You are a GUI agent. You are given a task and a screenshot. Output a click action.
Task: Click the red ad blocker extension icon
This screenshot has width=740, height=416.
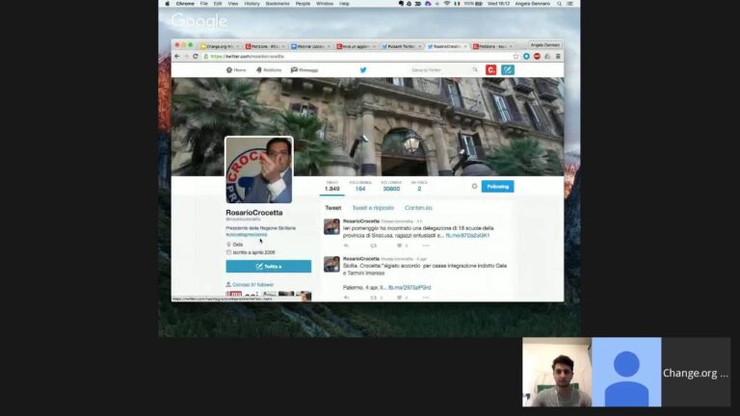pyautogui.click(x=537, y=56)
